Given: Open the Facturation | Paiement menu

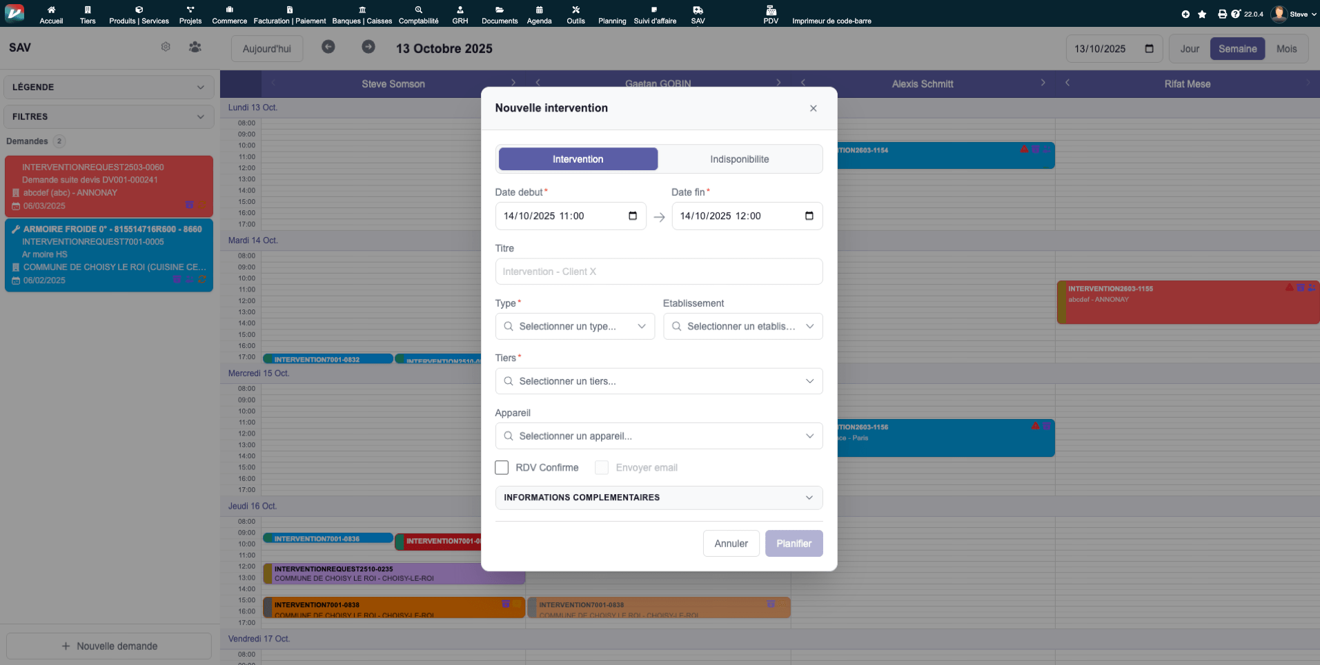Looking at the screenshot, I should click(289, 14).
